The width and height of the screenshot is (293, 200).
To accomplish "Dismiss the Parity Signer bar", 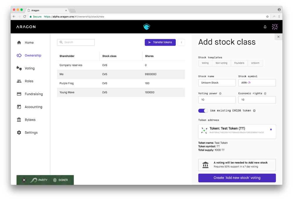I will (x=24, y=180).
